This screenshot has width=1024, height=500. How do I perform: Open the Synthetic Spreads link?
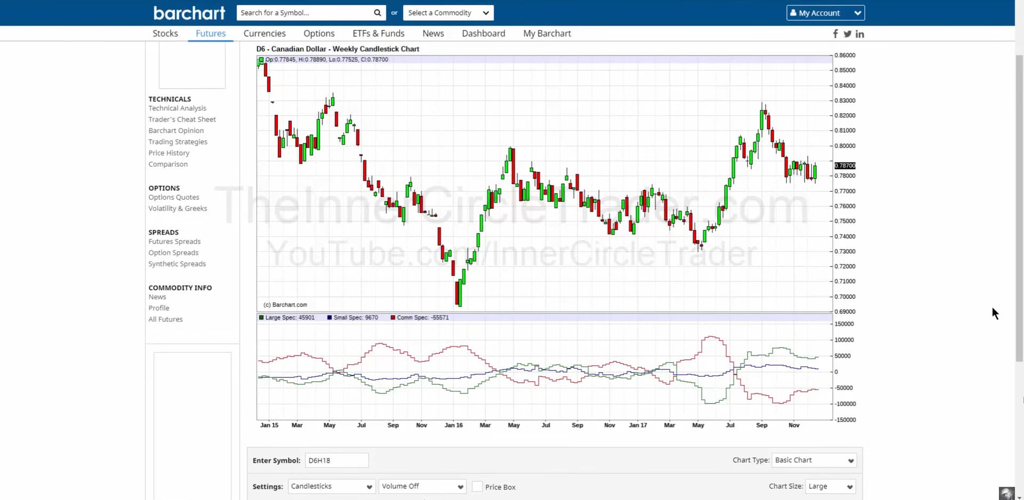point(177,264)
